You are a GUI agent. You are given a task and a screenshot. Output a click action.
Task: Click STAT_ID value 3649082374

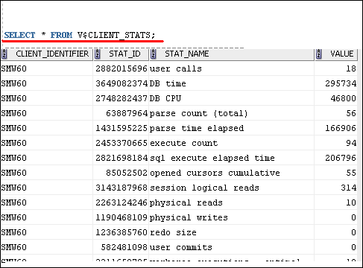121,83
